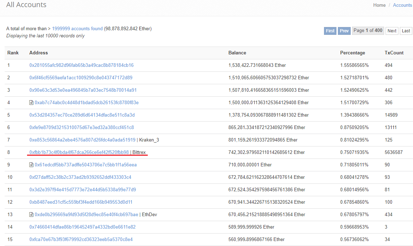Go to the Next page
Viewport: 413px width, 246px height.
tap(392, 31)
